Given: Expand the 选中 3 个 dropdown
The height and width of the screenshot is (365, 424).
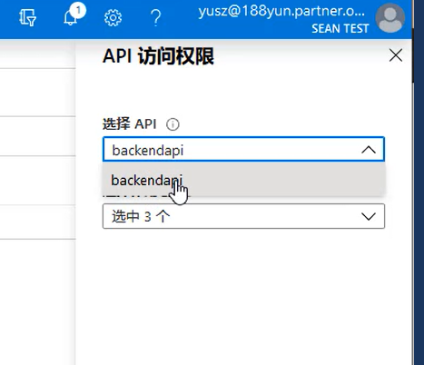Looking at the screenshot, I should point(243,216).
